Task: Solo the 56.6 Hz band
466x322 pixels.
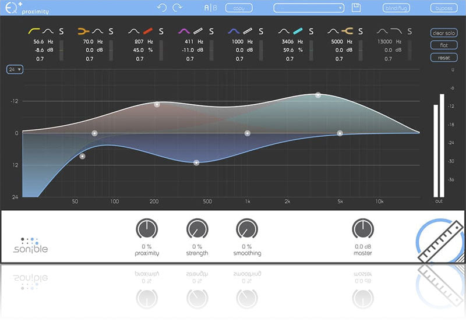Action: pos(61,31)
